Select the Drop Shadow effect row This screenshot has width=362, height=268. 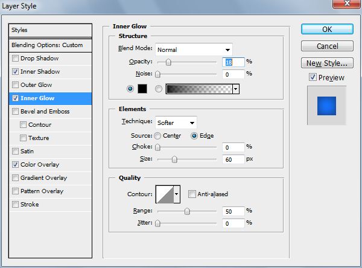pos(50,58)
